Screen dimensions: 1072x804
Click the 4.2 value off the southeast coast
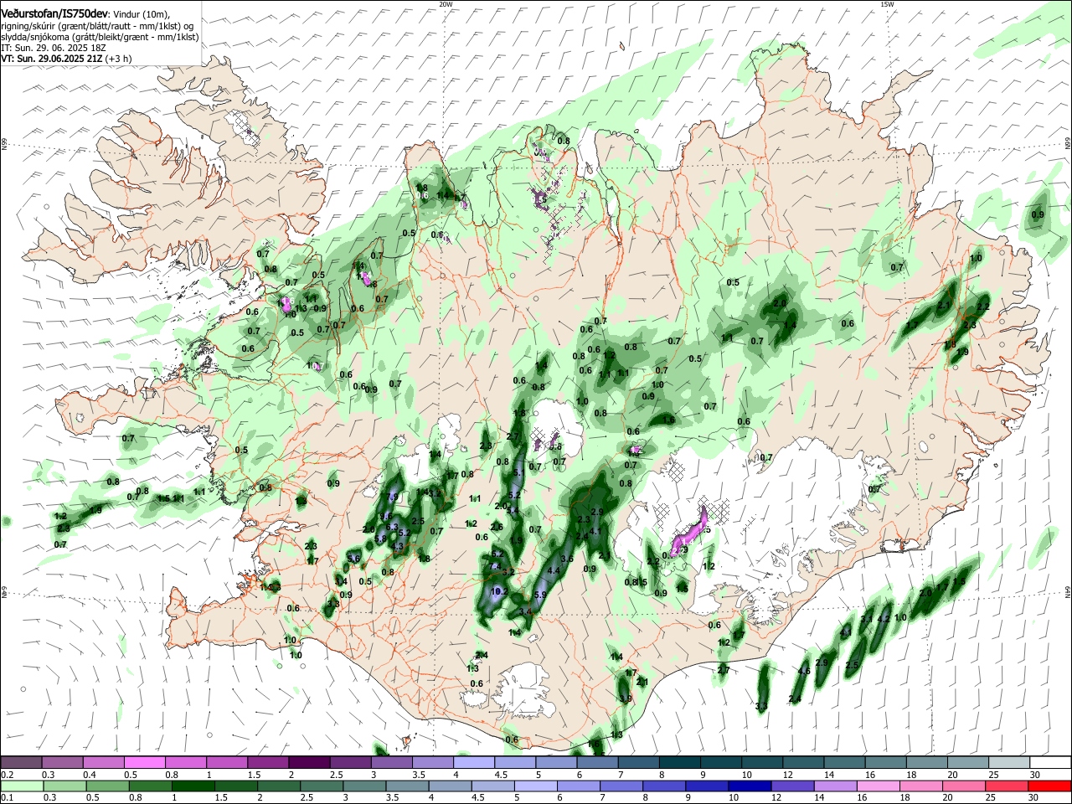pos(884,619)
